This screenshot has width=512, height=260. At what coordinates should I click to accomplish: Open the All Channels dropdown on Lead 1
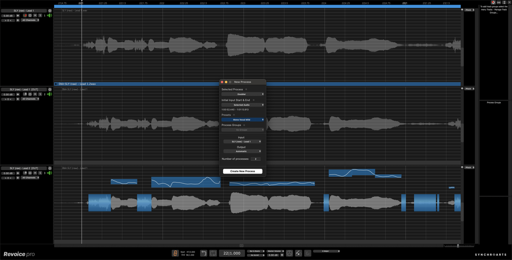pyautogui.click(x=30, y=20)
